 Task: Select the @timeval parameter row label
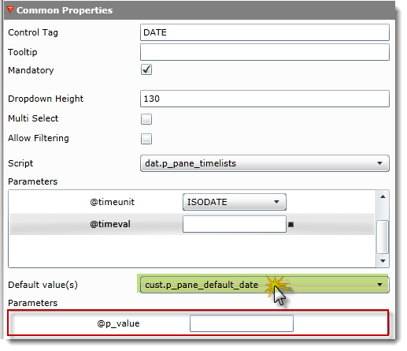[110, 224]
